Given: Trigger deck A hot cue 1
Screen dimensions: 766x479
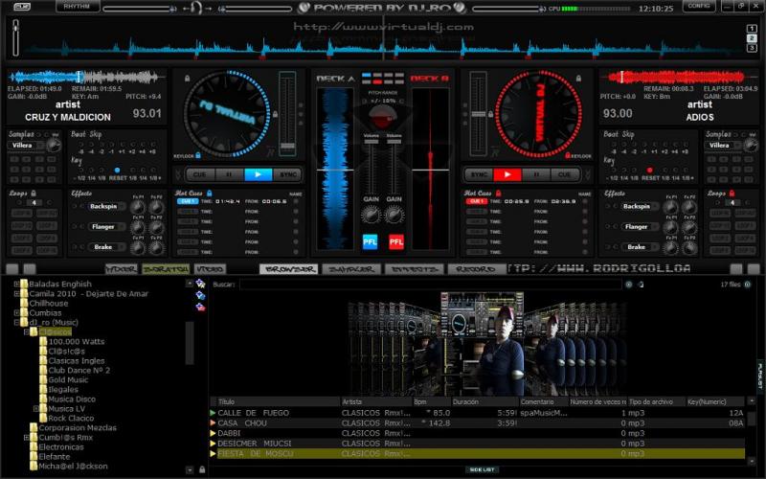Looking at the screenshot, I should click(x=187, y=201).
